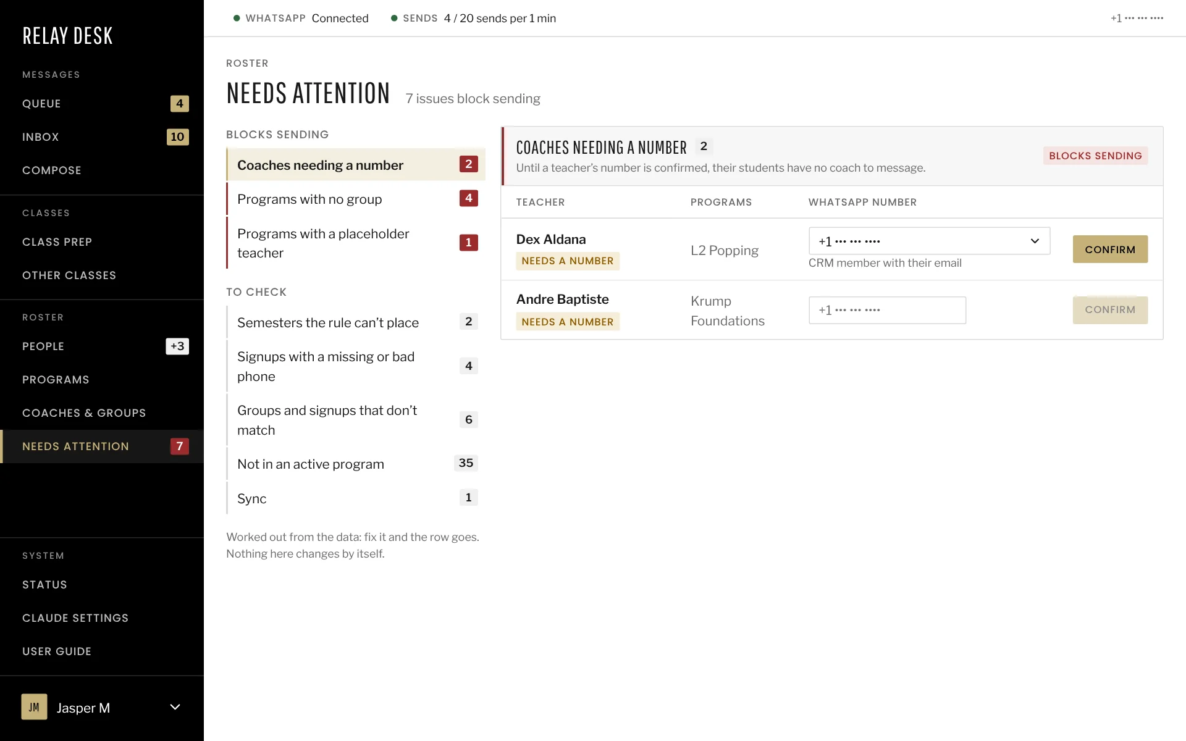The width and height of the screenshot is (1186, 741).
Task: Open Class Prep
Action: 102,242
